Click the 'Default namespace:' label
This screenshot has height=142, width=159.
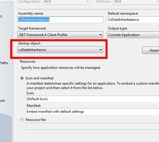pos(123,13)
